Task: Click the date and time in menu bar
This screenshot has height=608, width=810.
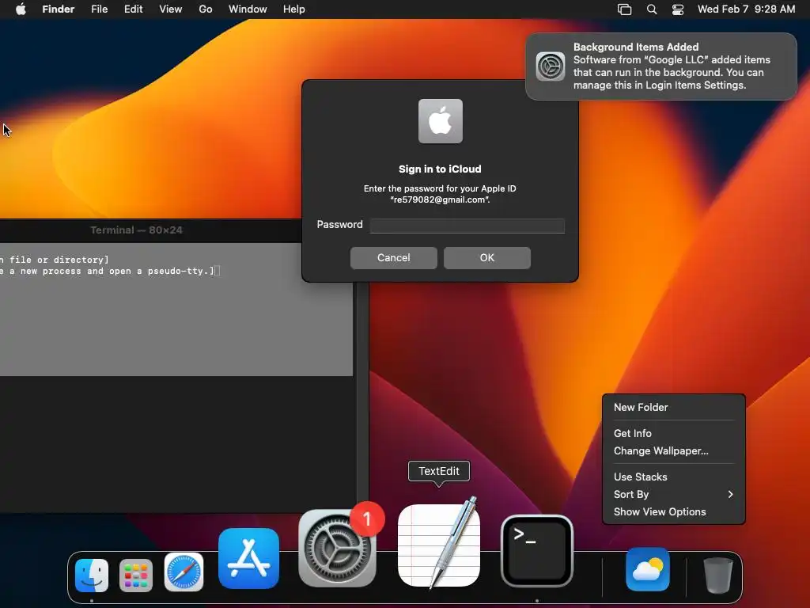Action: (746, 9)
